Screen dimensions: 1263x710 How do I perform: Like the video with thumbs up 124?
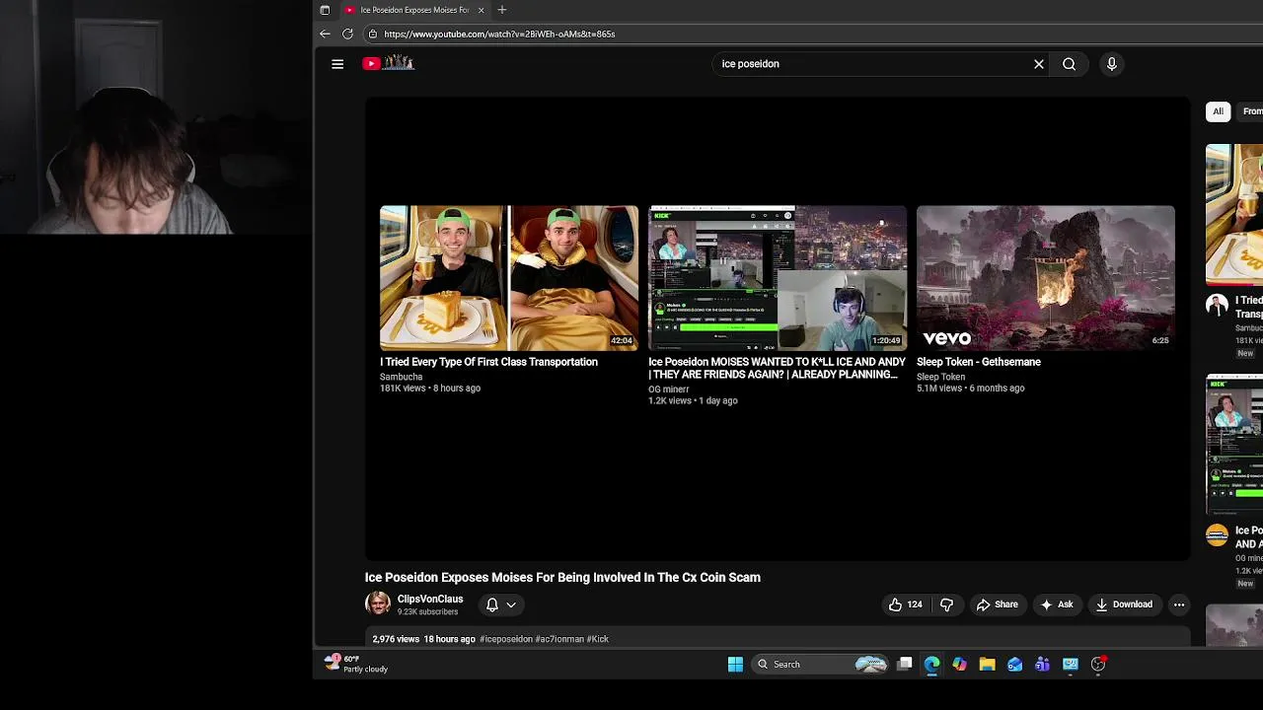[x=905, y=604]
